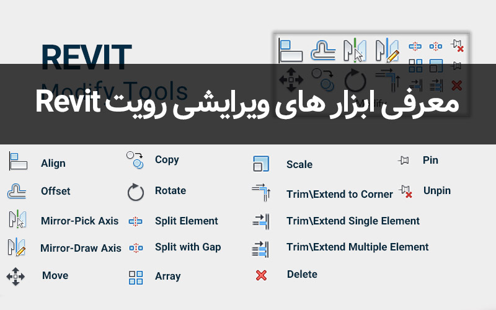Screen dimensions: 496x310
Task: Click the 'Rotate' text label
Action: coord(170,191)
